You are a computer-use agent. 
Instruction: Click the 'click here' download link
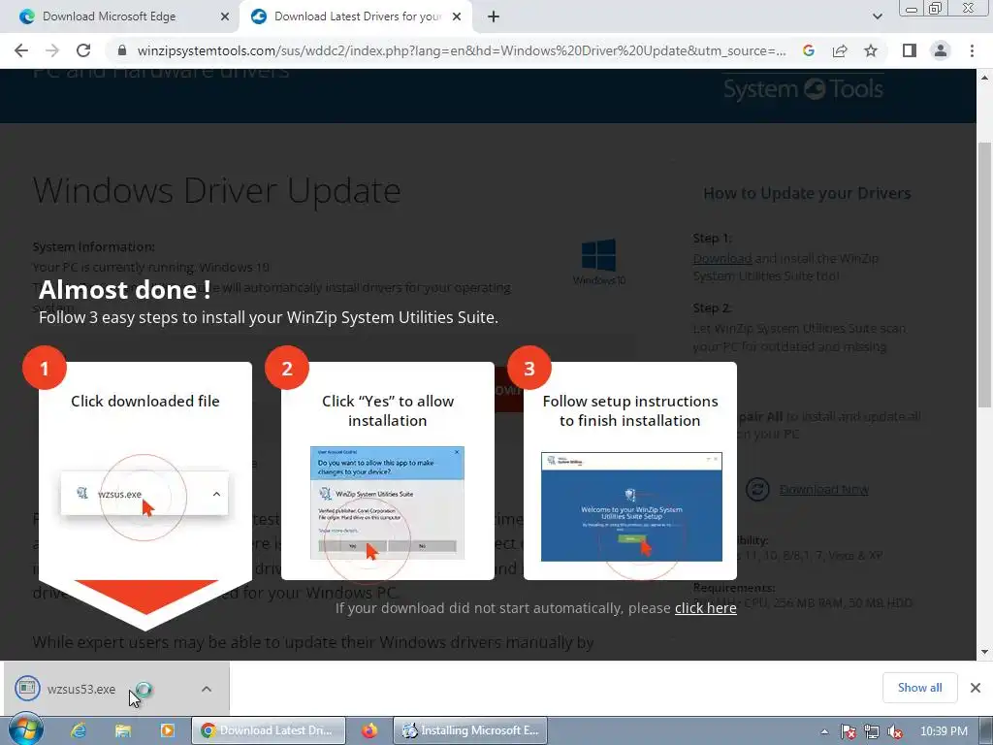pos(706,608)
